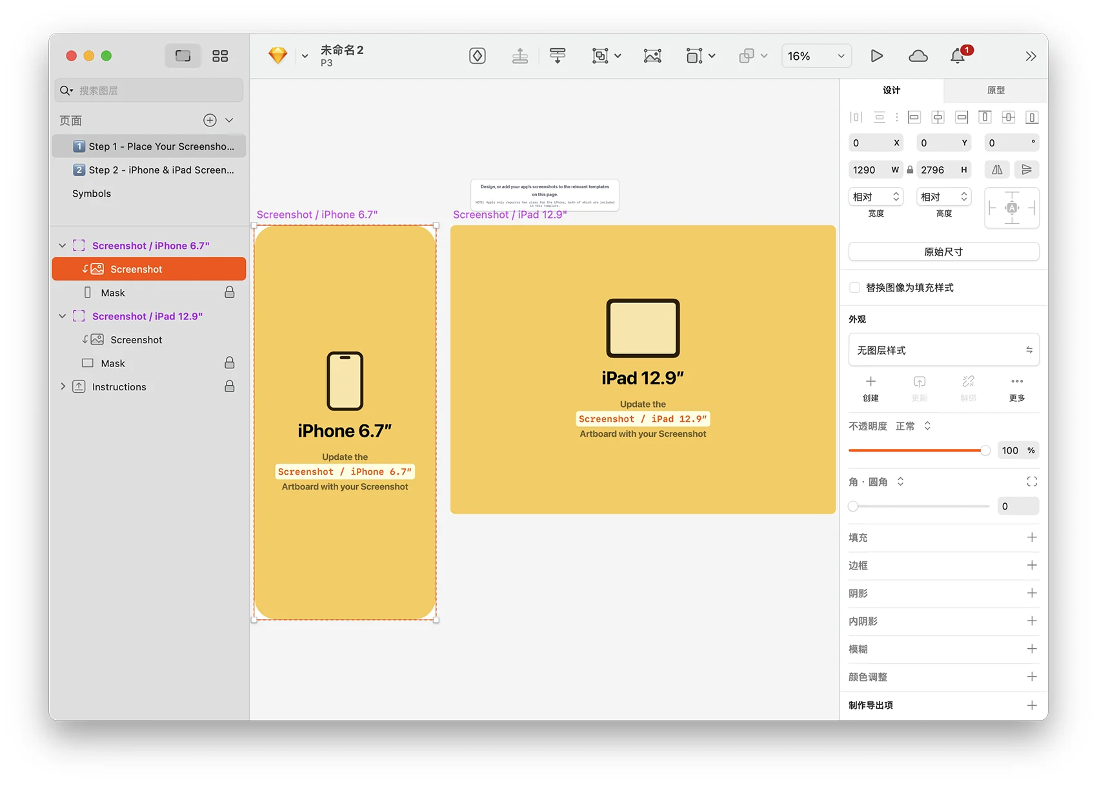The width and height of the screenshot is (1097, 785).
Task: Click align vertical centers icon
Action: 1009,117
